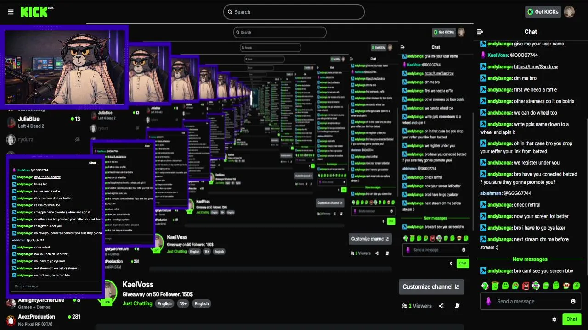Click 'bro cant see you screen btw' in main chat

click(x=544, y=271)
